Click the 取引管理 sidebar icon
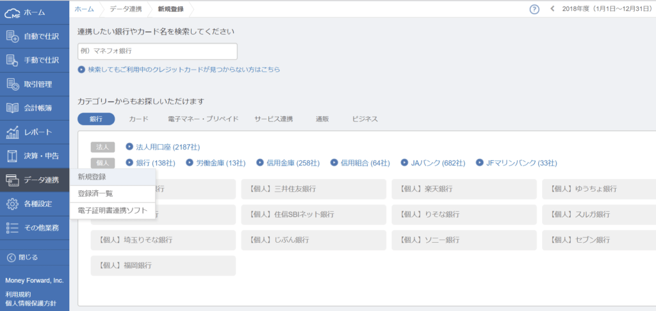Viewport: 656px width, 311px height. click(x=13, y=85)
